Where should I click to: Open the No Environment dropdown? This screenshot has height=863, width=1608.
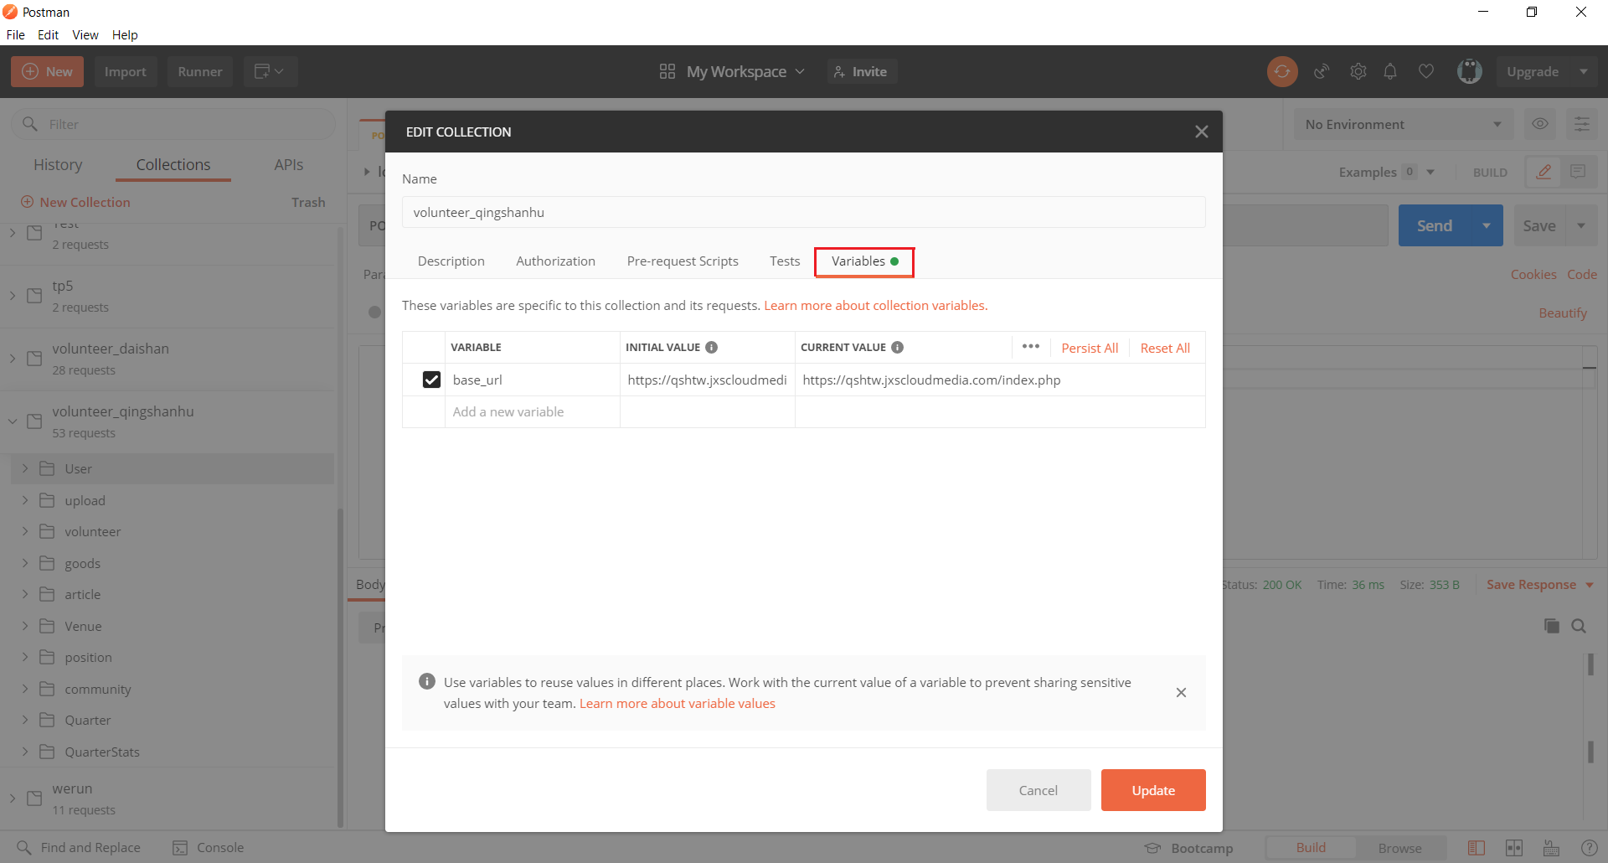click(1403, 125)
